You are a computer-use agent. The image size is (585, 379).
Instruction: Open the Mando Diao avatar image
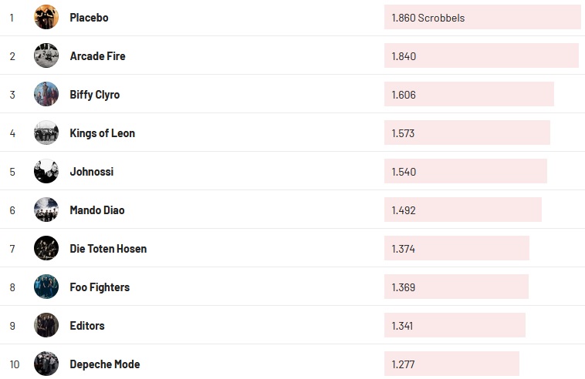(46, 210)
